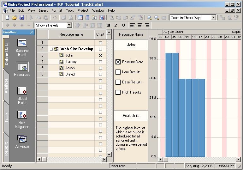
Task: Uncheck the Chart box for John
Action: tap(100, 55)
